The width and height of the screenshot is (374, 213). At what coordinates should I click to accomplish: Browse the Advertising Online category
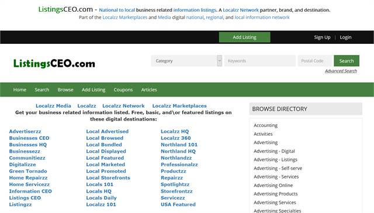273,185
